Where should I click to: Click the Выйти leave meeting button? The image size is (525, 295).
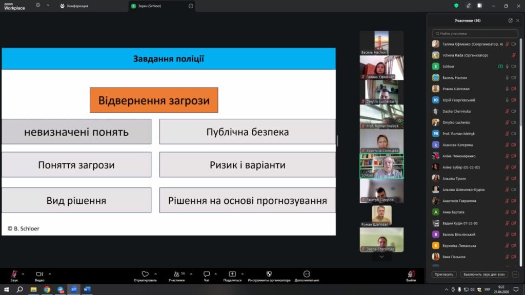coord(411,275)
